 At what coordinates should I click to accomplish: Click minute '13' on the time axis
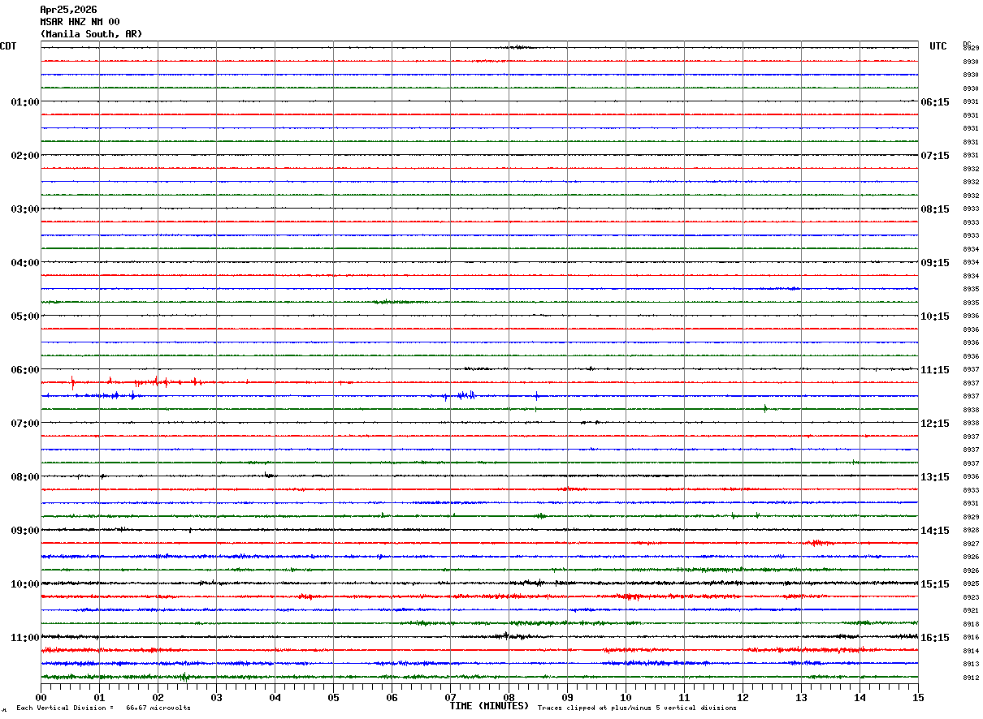click(801, 697)
